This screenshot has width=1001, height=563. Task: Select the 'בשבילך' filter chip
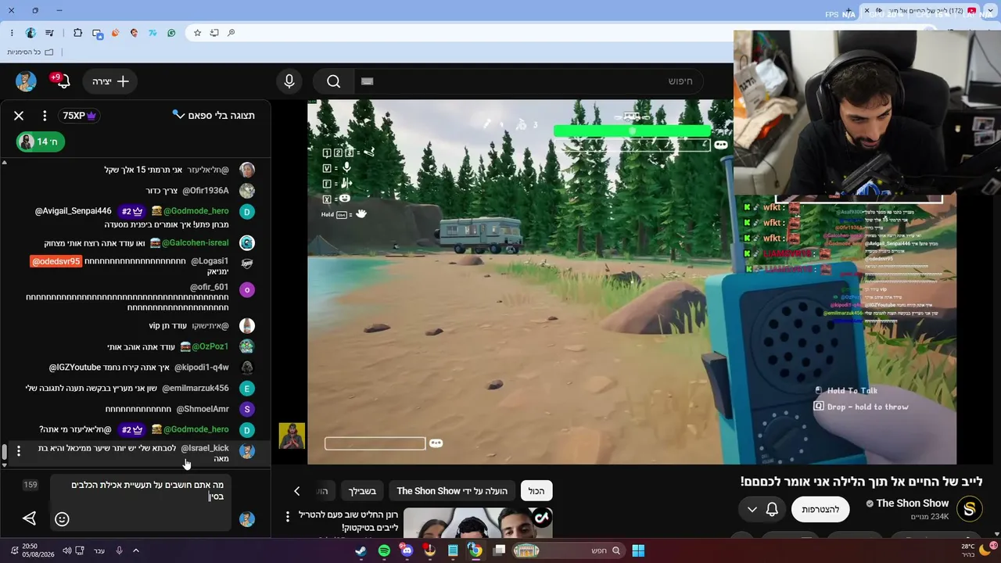362,491
